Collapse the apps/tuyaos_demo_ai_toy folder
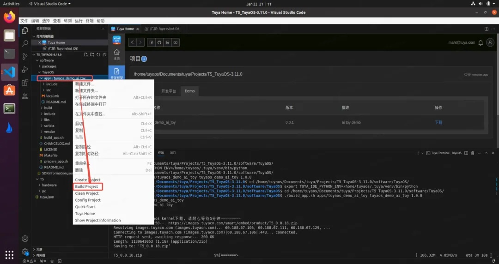 pyautogui.click(x=41, y=78)
